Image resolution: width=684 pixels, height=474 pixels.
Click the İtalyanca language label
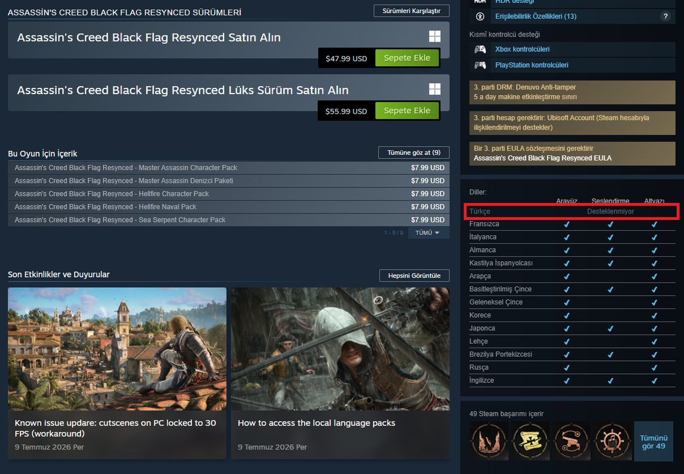(x=483, y=237)
